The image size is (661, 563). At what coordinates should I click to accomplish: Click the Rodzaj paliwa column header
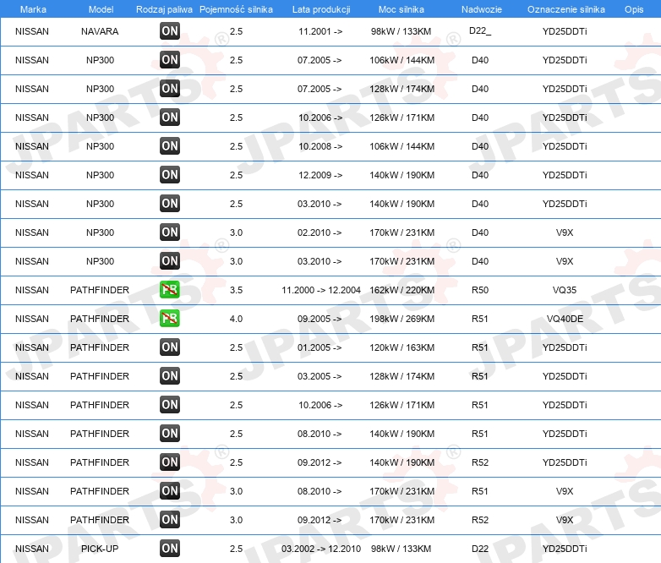(164, 9)
